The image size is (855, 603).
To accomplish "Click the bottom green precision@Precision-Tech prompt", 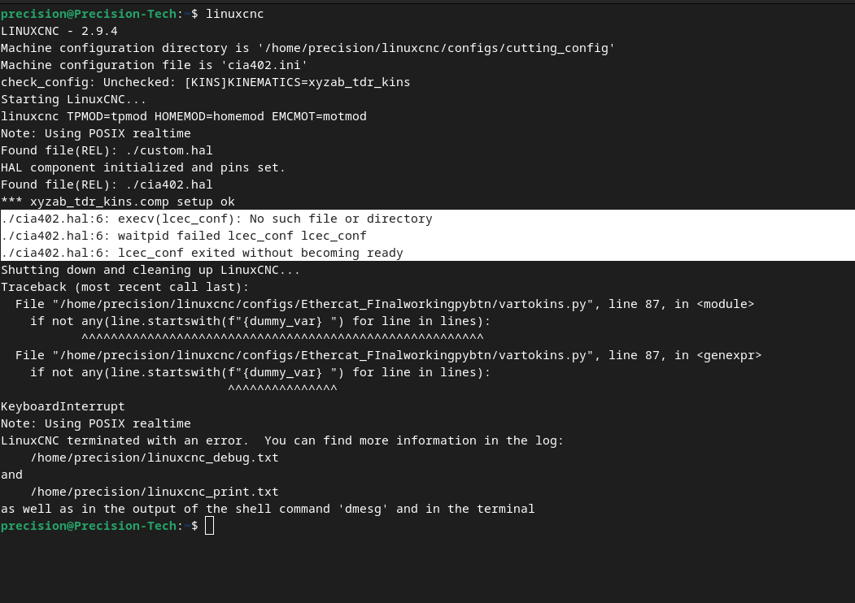I will click(x=89, y=526).
